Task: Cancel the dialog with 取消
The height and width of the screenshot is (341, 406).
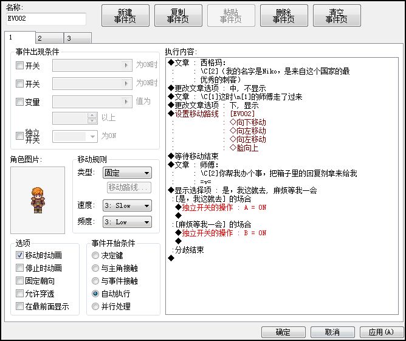Action: [332, 332]
